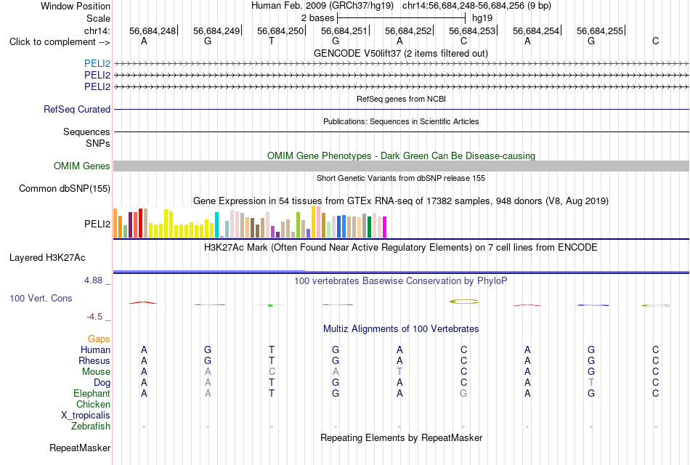Click the 56,684,251 position label

pyautogui.click(x=344, y=31)
